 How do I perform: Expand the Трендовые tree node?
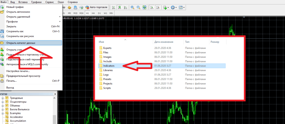[3, 98]
